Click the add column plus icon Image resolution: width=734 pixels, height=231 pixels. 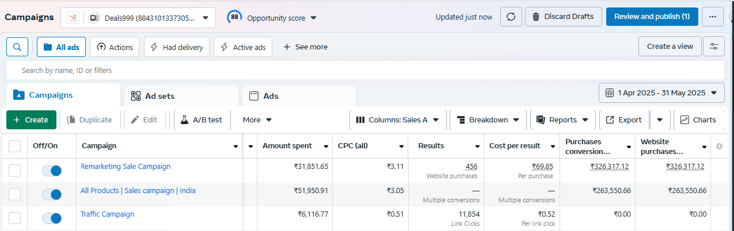(718, 146)
